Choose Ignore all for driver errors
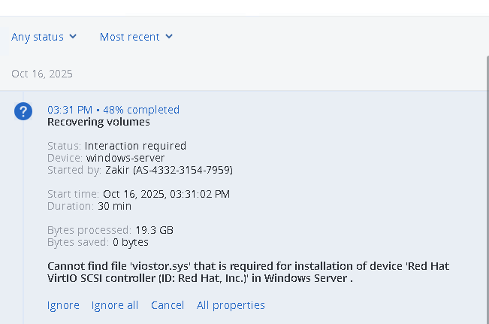Viewport: 489px width, 324px height. coord(115,305)
